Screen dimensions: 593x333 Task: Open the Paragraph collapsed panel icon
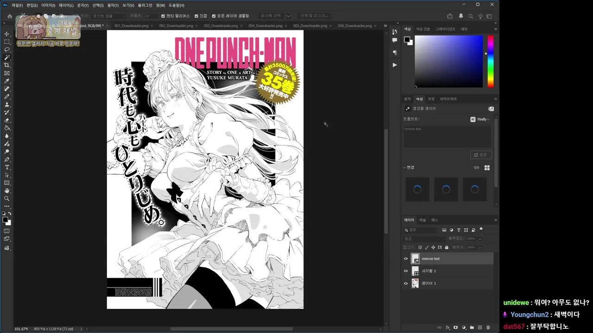tap(395, 53)
